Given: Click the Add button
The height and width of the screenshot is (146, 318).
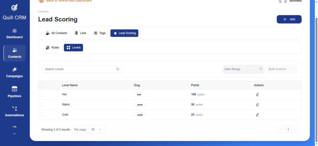Looking at the screenshot, I should 289,19.
